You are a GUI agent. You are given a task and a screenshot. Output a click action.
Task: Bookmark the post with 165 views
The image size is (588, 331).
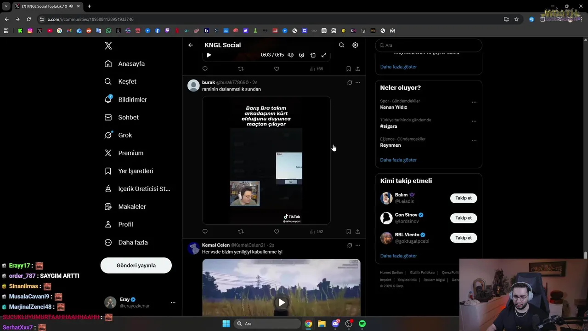[349, 68]
